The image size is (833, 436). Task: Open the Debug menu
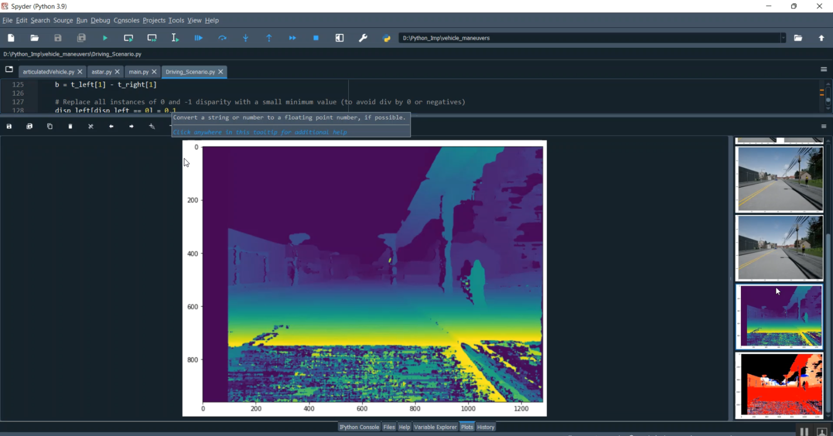[101, 21]
